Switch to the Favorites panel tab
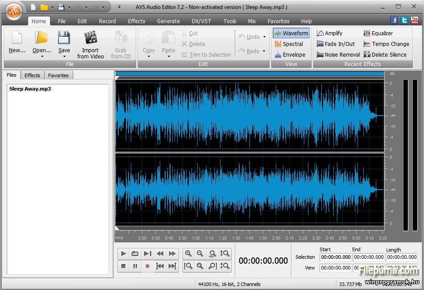The height and width of the screenshot is (290, 424). [58, 75]
